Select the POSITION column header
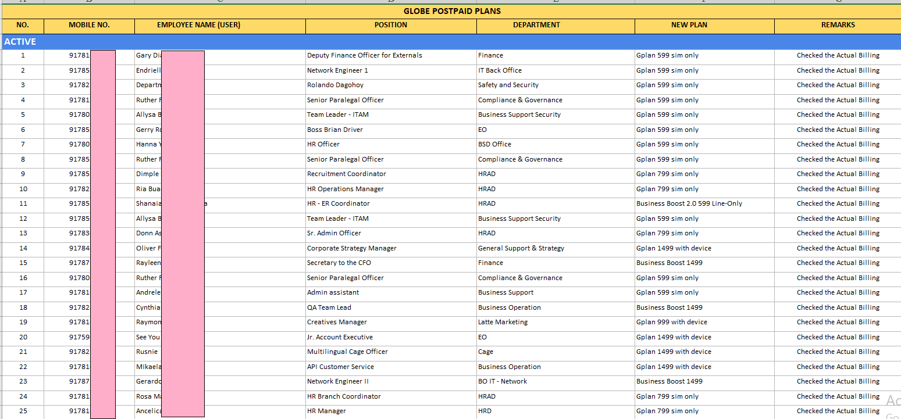The width and height of the screenshot is (901, 419). point(391,26)
